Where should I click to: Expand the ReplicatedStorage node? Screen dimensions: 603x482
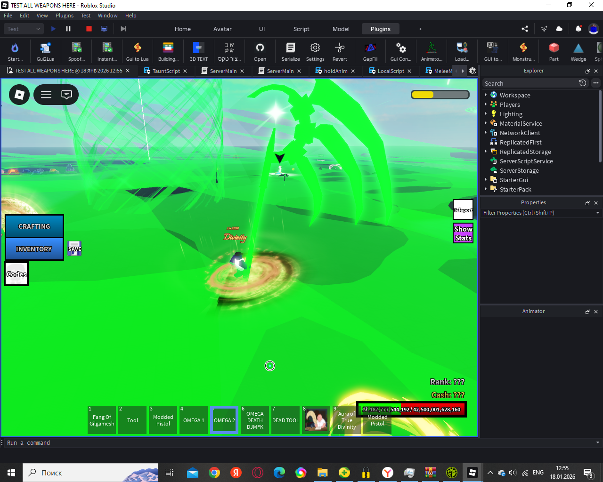click(486, 151)
